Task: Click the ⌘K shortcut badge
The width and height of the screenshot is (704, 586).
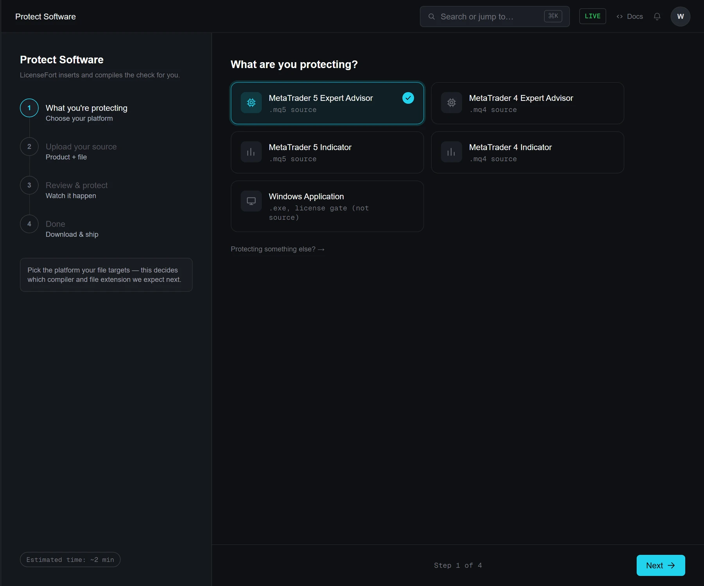Action: 553,16
